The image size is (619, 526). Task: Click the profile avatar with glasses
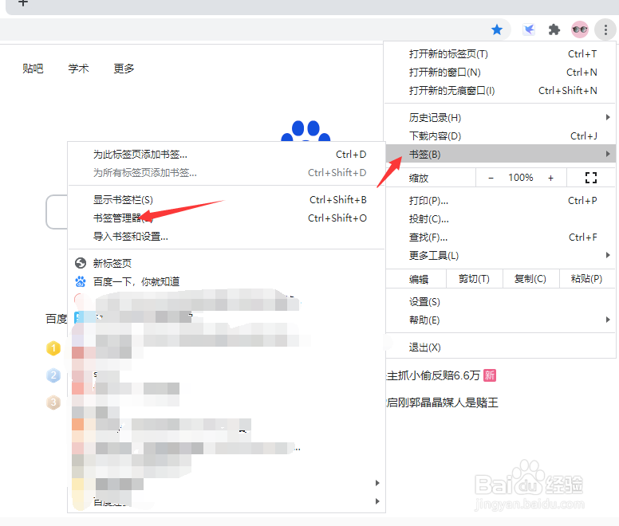pyautogui.click(x=580, y=29)
